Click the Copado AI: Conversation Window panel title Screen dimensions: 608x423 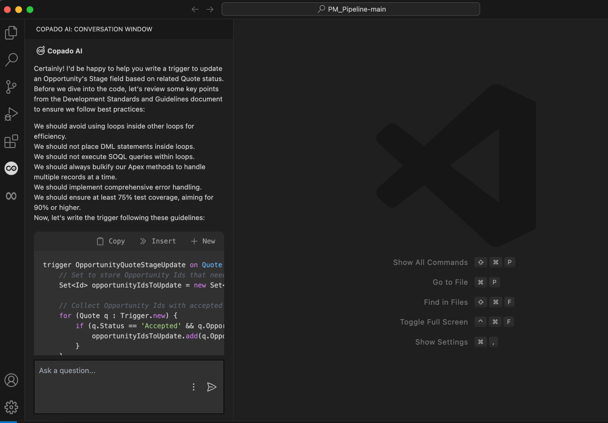tap(94, 29)
